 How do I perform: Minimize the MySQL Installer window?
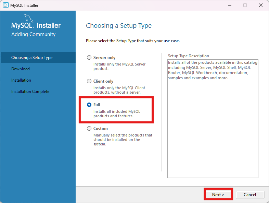pos(230,5)
